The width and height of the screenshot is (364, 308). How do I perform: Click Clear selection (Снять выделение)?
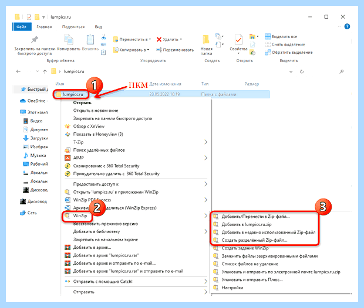tap(285, 45)
